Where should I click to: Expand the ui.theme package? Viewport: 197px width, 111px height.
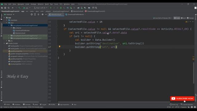(x=11, y=28)
